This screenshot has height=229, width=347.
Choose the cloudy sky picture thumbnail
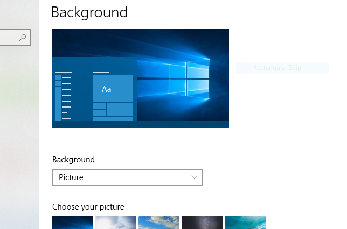[116, 223]
